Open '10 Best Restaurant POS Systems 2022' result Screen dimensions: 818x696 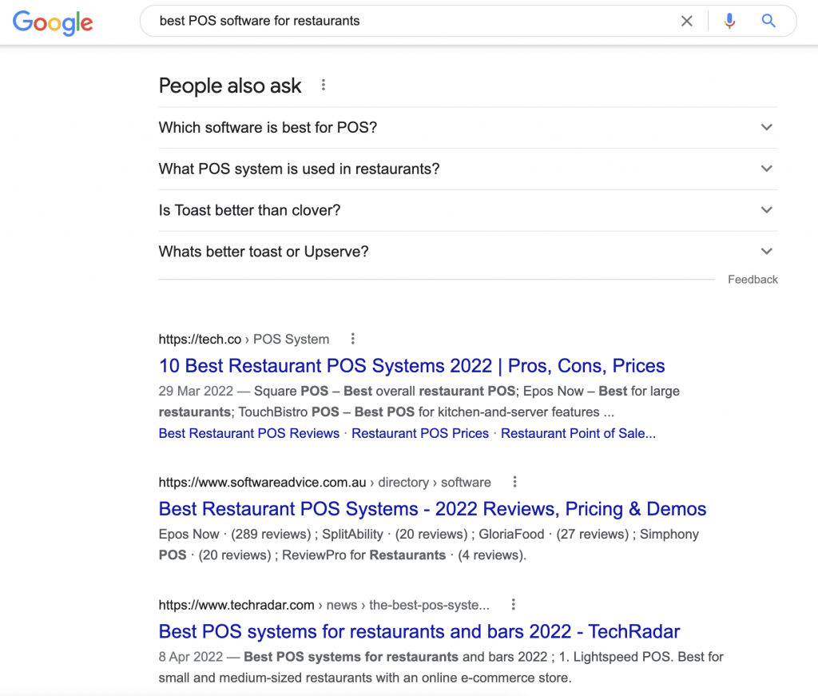click(411, 366)
